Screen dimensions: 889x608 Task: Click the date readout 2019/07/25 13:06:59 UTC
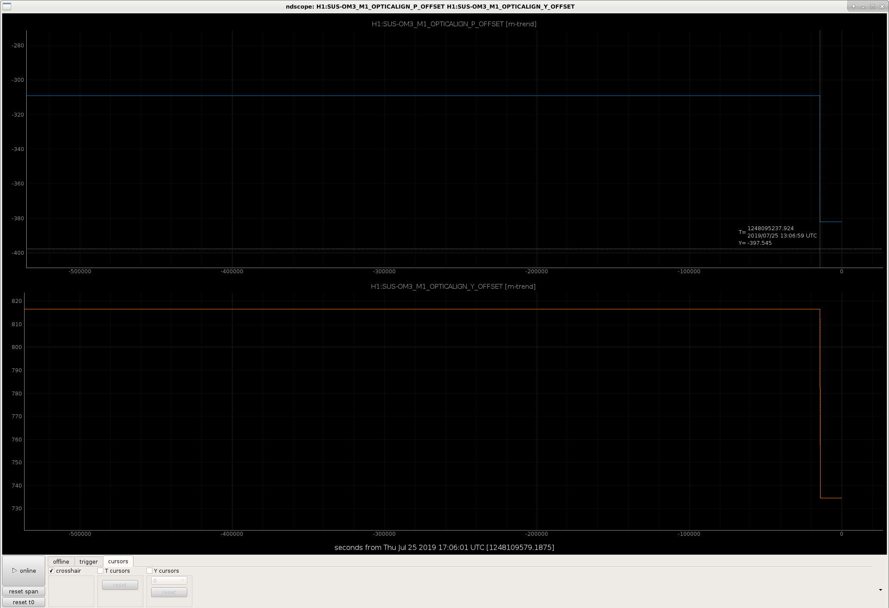pyautogui.click(x=782, y=236)
